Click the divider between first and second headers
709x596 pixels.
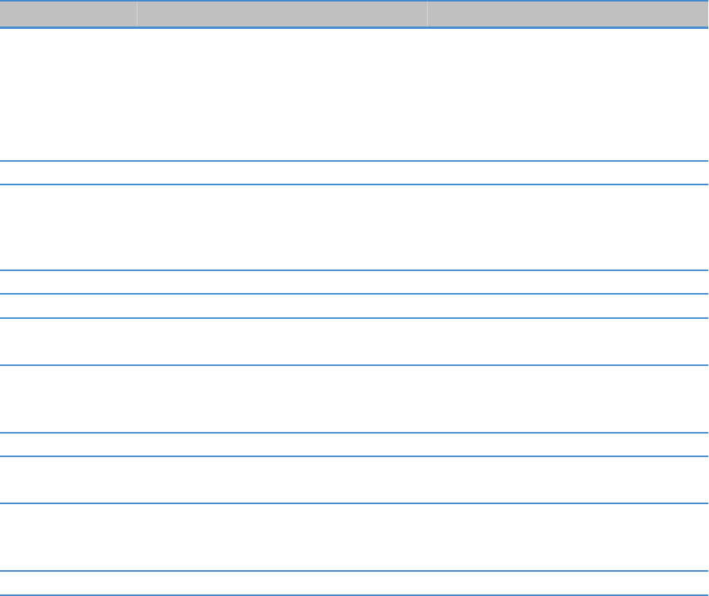click(x=137, y=14)
